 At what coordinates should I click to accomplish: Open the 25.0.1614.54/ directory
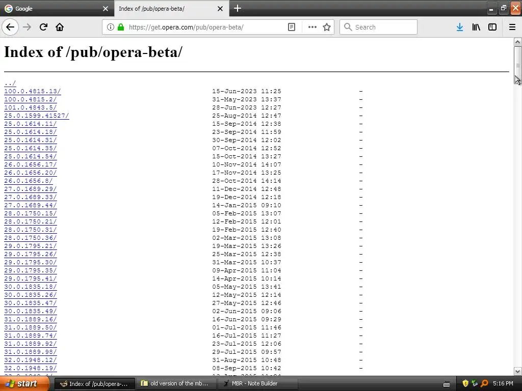[30, 156]
